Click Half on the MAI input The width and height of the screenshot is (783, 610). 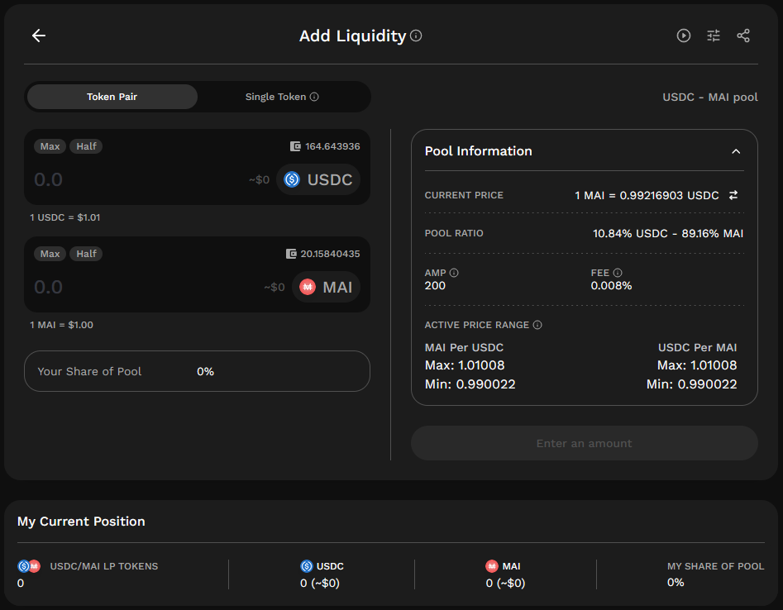click(x=86, y=254)
